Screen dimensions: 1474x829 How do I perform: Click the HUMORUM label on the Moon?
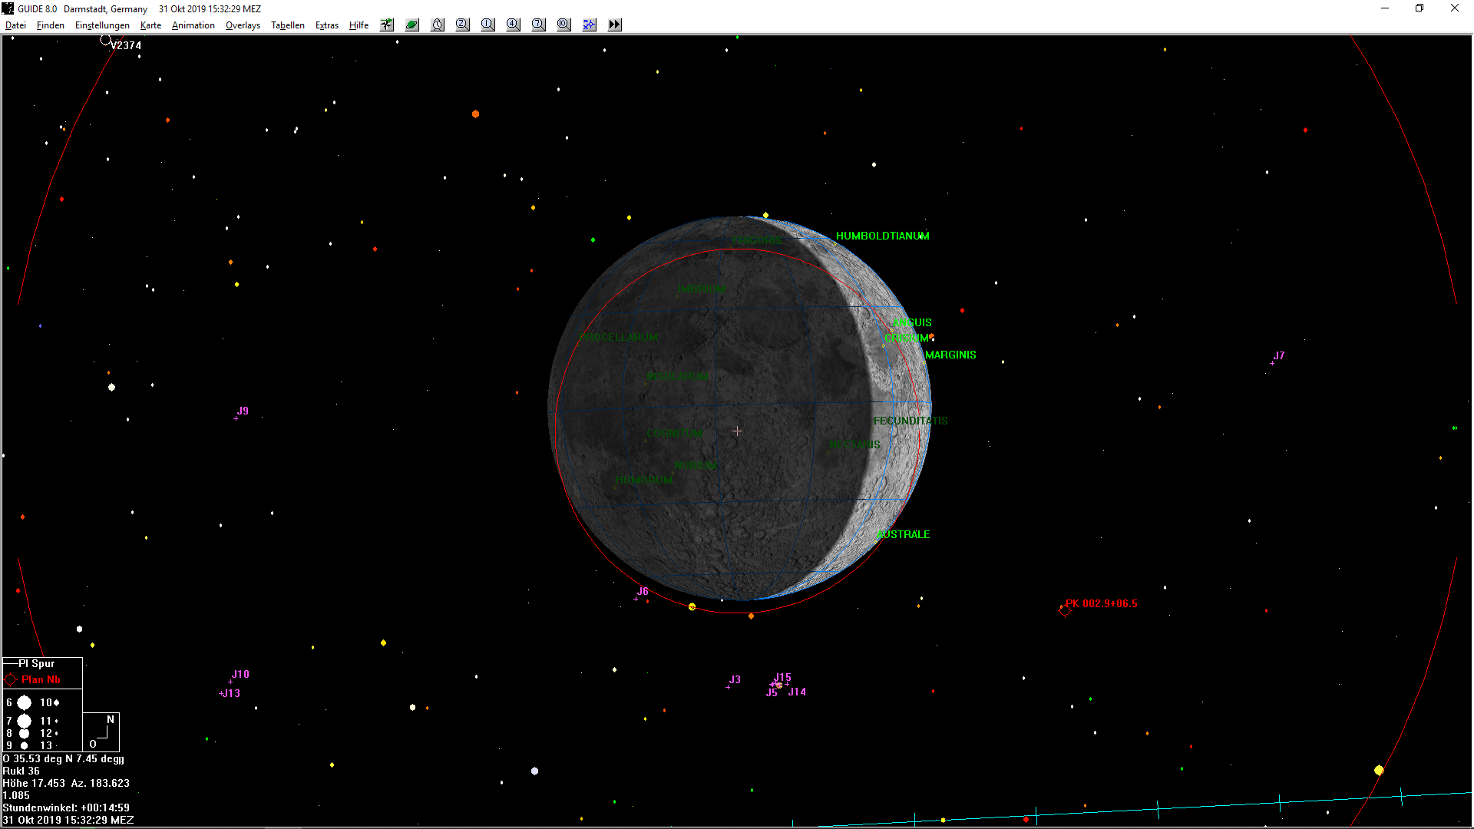(644, 480)
